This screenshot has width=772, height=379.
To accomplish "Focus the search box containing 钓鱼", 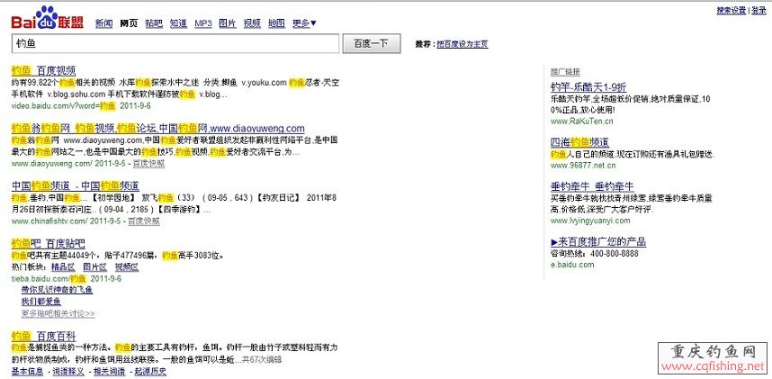I will (175, 43).
